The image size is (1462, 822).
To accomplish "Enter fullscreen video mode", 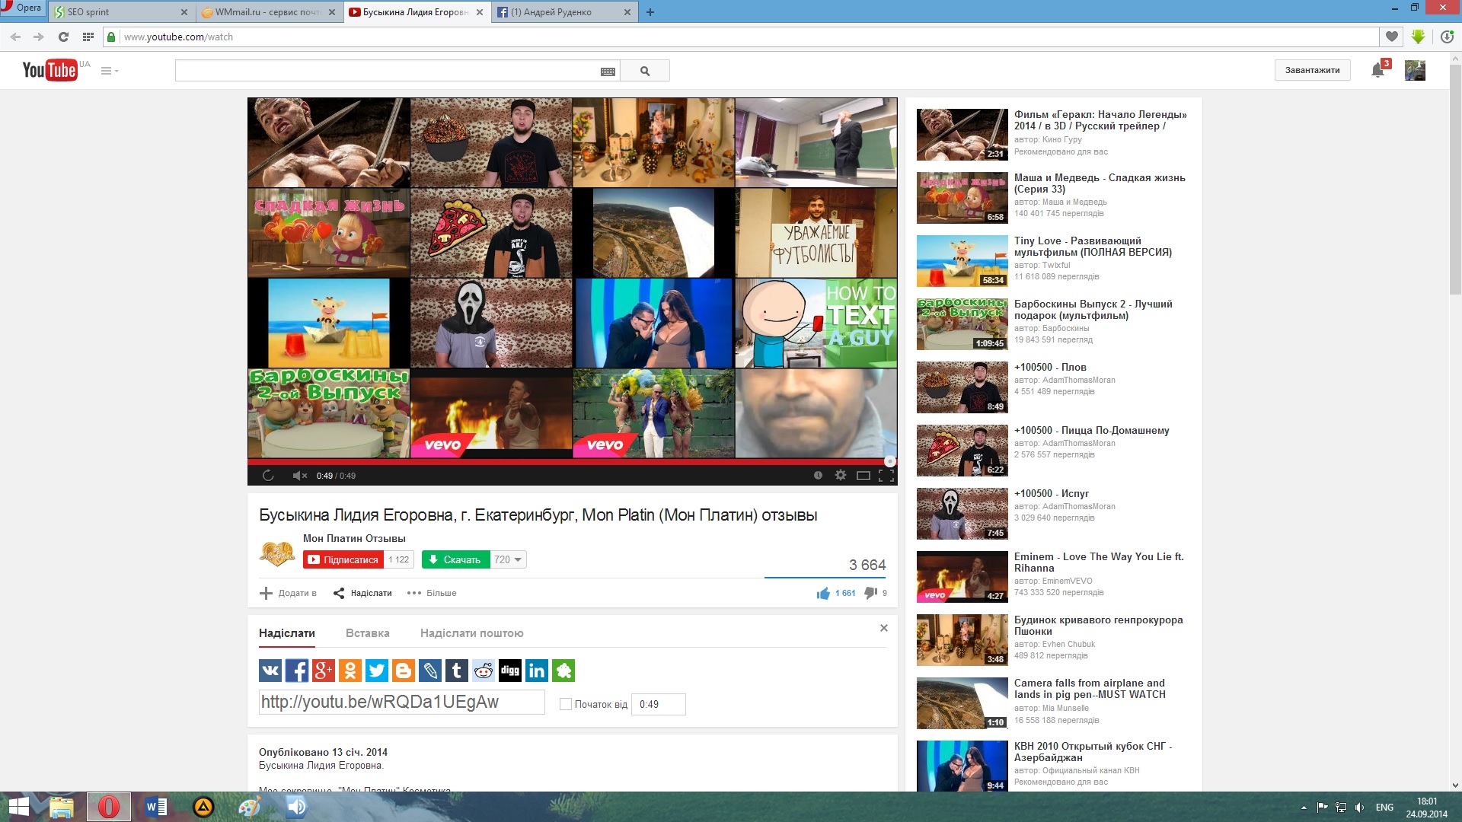I will click(x=886, y=476).
